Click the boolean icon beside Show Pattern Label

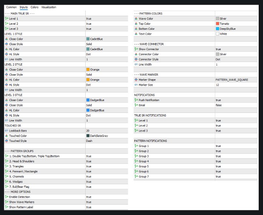click(x=6, y=207)
